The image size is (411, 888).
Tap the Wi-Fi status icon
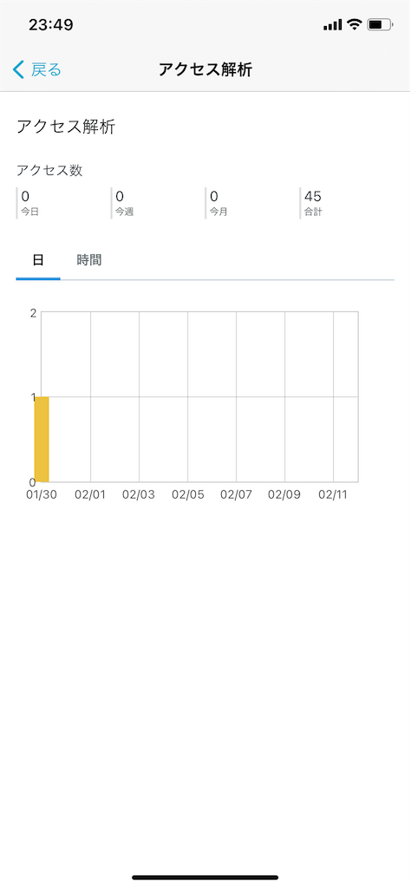[x=355, y=24]
